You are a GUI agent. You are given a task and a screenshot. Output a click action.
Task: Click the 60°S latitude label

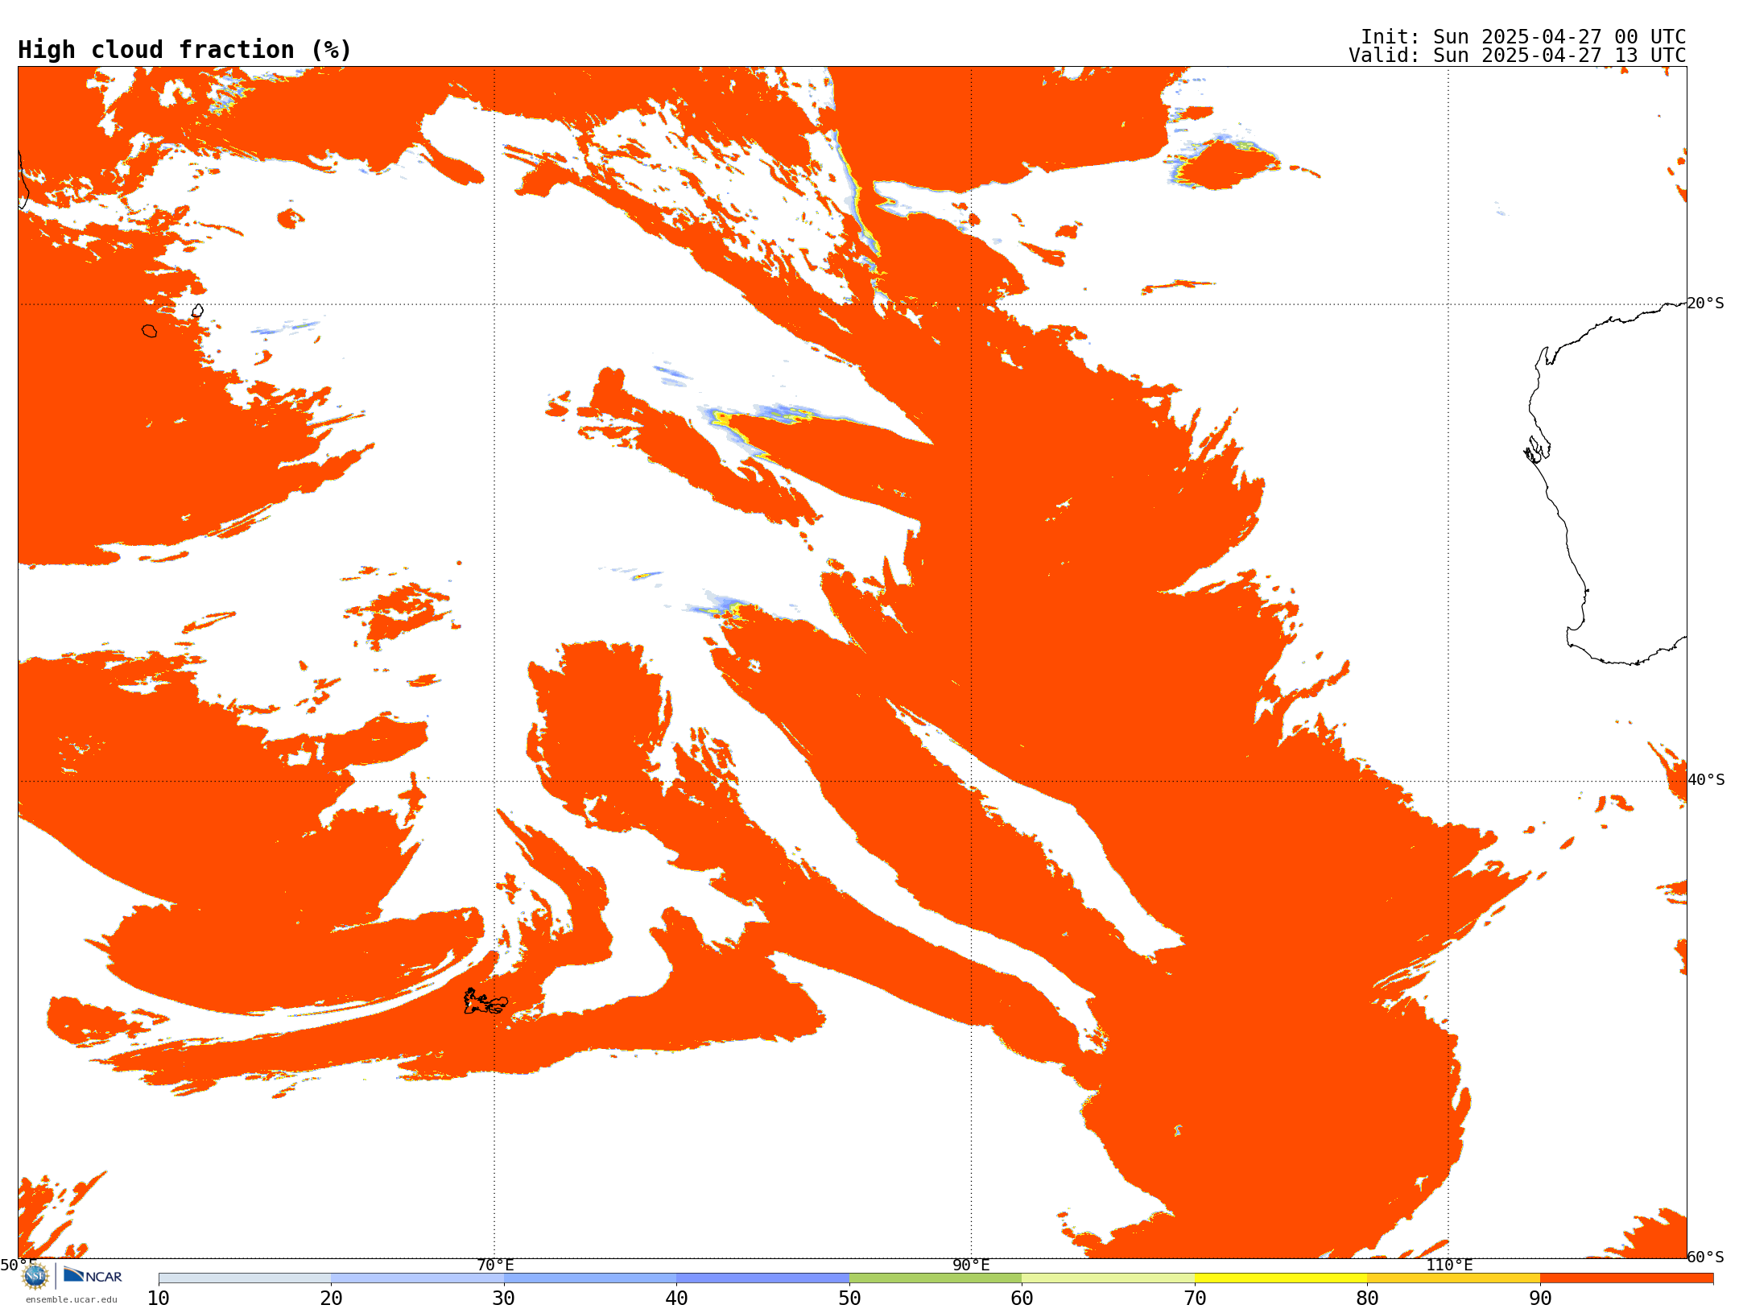tap(1705, 1257)
